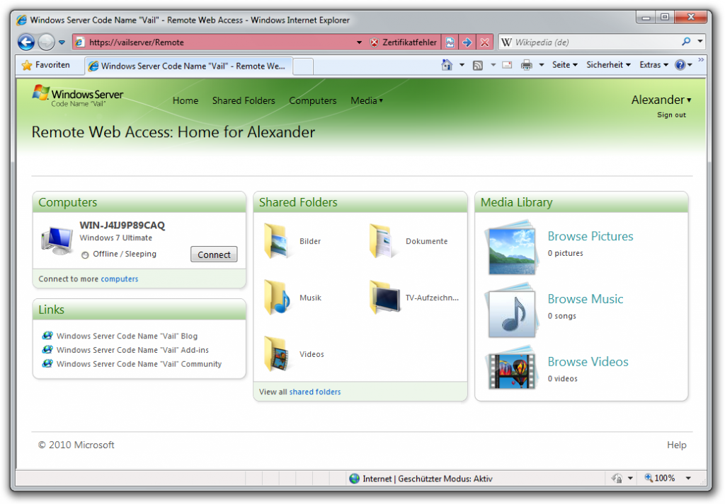Click the browser Forward arrow button

tap(46, 42)
